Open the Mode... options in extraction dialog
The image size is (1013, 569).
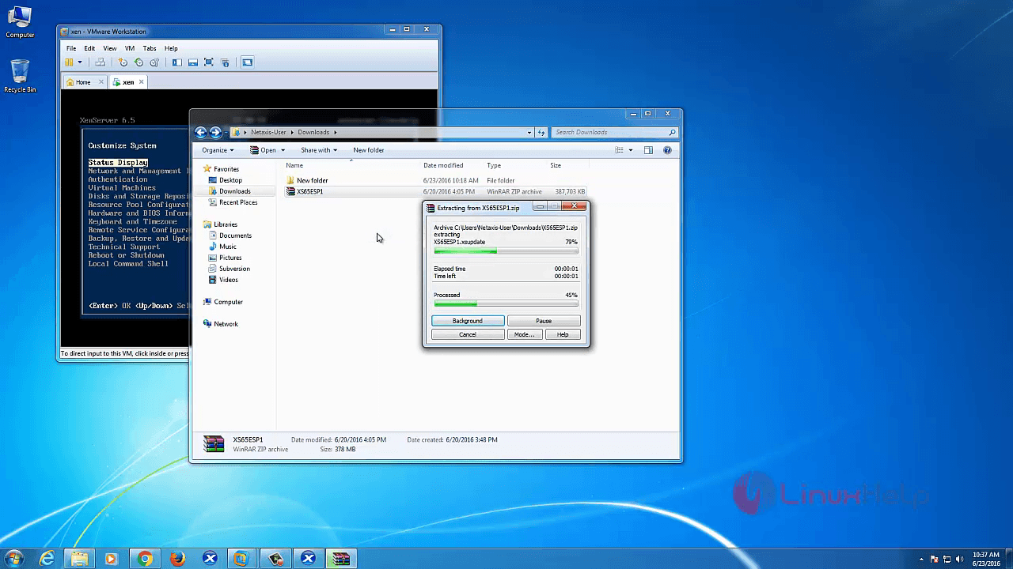[x=524, y=334]
